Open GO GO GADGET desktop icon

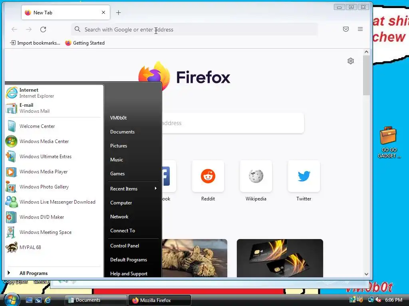pyautogui.click(x=389, y=142)
